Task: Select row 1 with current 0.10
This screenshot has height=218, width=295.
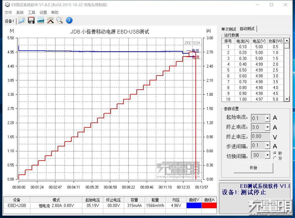Action: [253, 47]
